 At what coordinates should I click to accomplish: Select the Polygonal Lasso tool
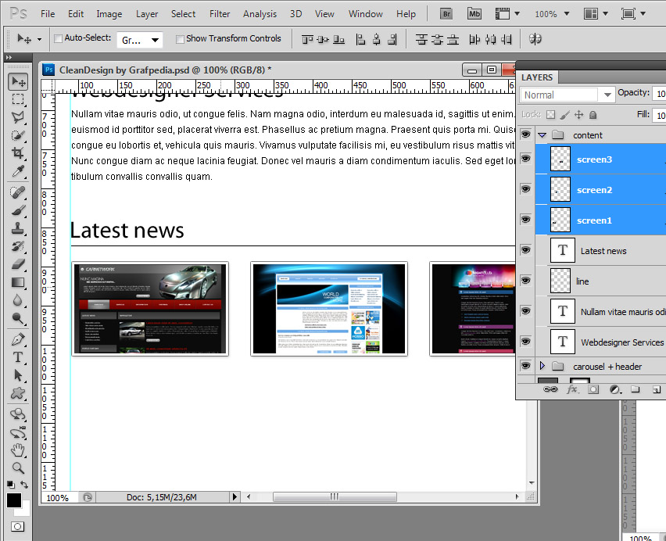[18, 117]
